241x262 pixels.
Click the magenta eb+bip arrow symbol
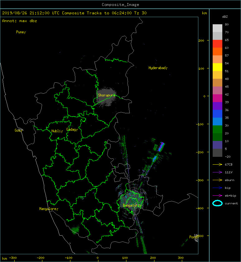click(x=217, y=195)
